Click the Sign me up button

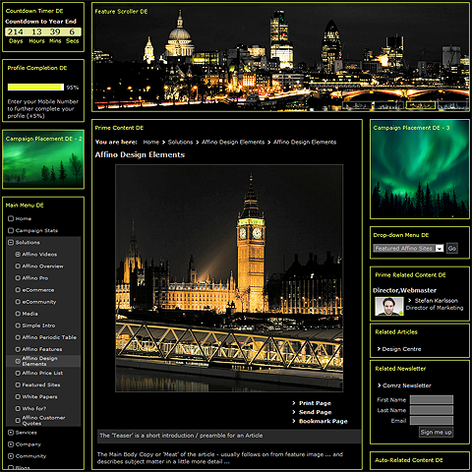coord(436,432)
